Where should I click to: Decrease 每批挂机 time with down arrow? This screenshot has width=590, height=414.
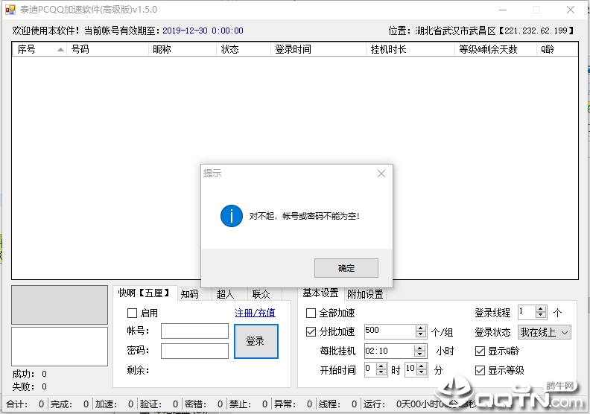coord(419,354)
